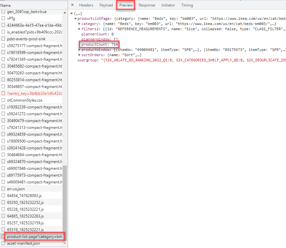Click the productCount 714 value
This screenshot has height=248, width=286.
pos(114,44)
